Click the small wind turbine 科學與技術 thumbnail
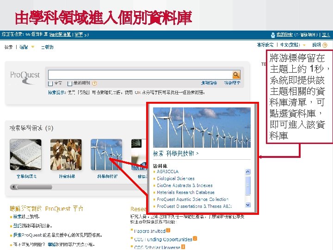Screen dimensions: 333x250 106,155
